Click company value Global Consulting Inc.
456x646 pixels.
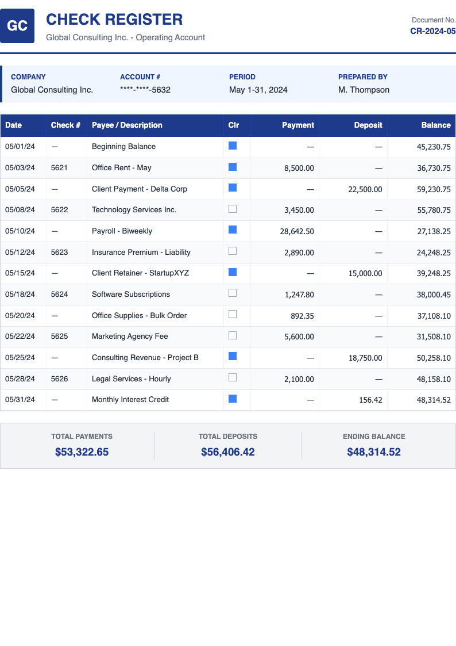52,90
